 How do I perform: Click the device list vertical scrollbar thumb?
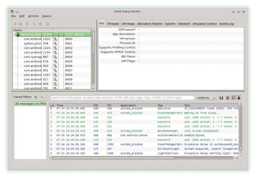[x=93, y=43]
